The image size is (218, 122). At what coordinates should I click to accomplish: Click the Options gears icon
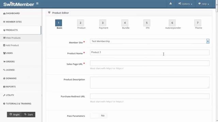[x=180, y=4]
